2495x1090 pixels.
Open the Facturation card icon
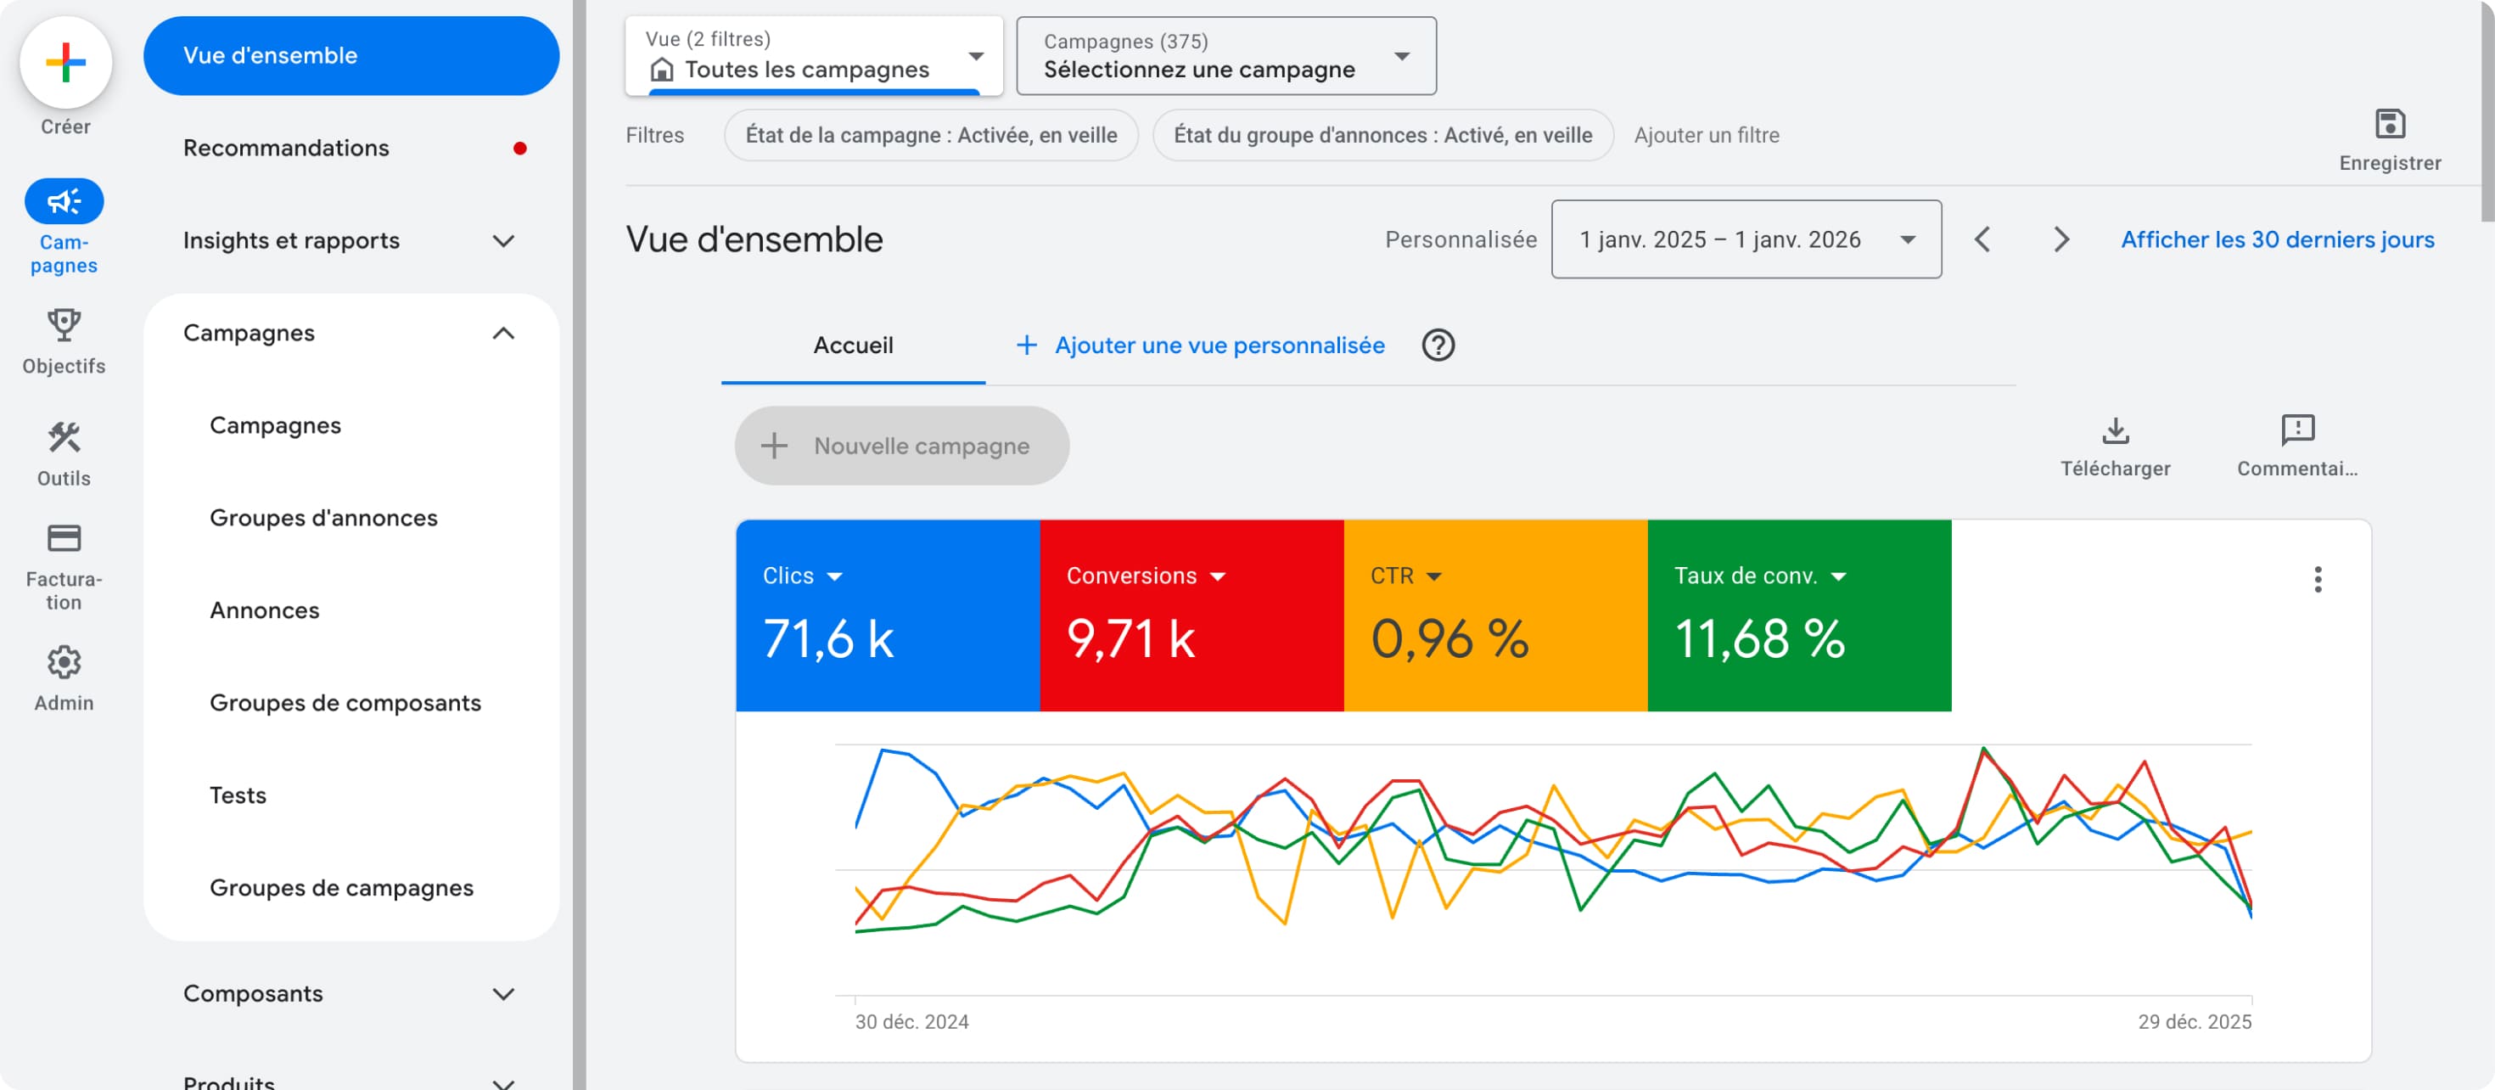coord(64,537)
